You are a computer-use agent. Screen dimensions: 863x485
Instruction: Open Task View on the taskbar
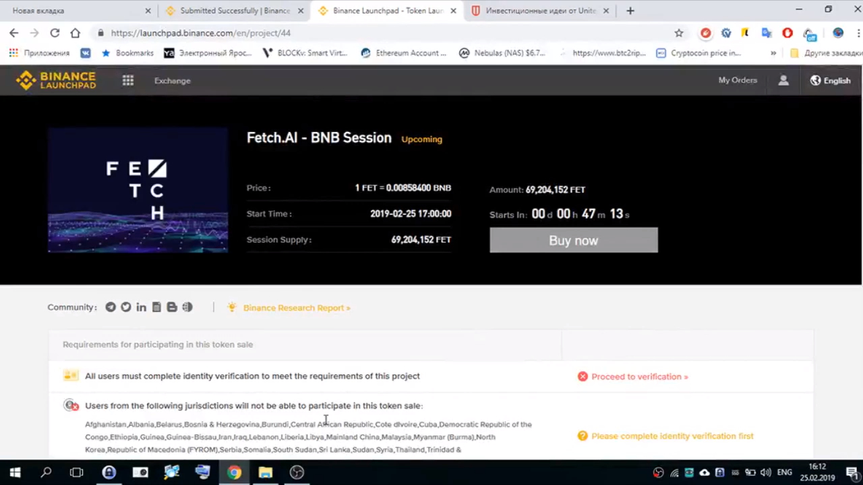[77, 472]
